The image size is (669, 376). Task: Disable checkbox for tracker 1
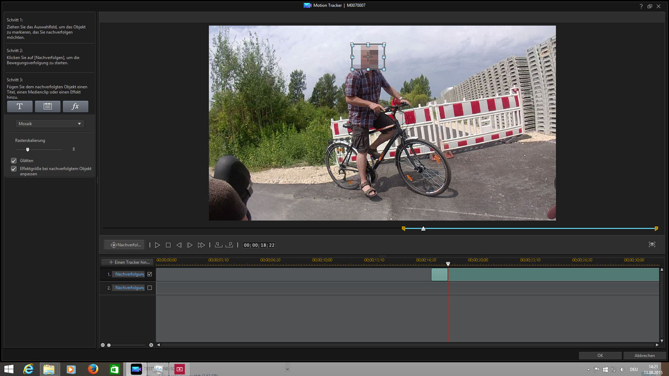pyautogui.click(x=149, y=274)
